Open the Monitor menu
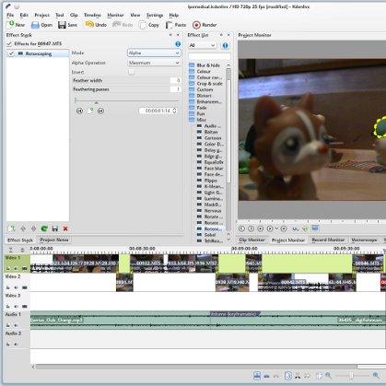 (115, 15)
